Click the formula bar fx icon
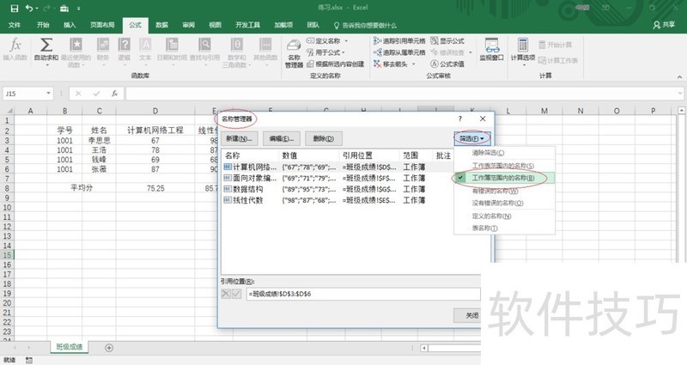The width and height of the screenshot is (687, 365). click(114, 94)
